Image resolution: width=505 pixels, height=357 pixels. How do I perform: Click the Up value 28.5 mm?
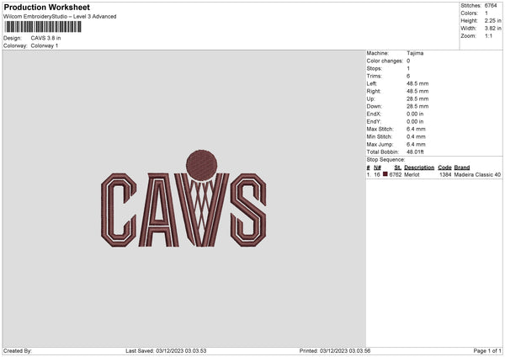coord(417,99)
